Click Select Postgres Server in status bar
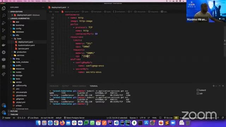The height and width of the screenshot is (127, 226). [x=74, y=118]
